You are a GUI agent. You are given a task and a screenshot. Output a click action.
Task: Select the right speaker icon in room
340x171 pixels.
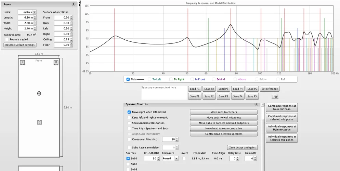(56, 62)
